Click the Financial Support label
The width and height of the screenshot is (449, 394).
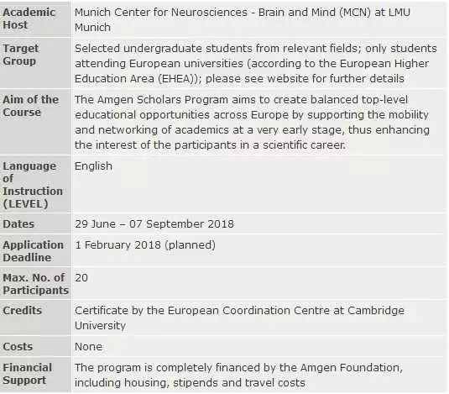click(x=27, y=374)
